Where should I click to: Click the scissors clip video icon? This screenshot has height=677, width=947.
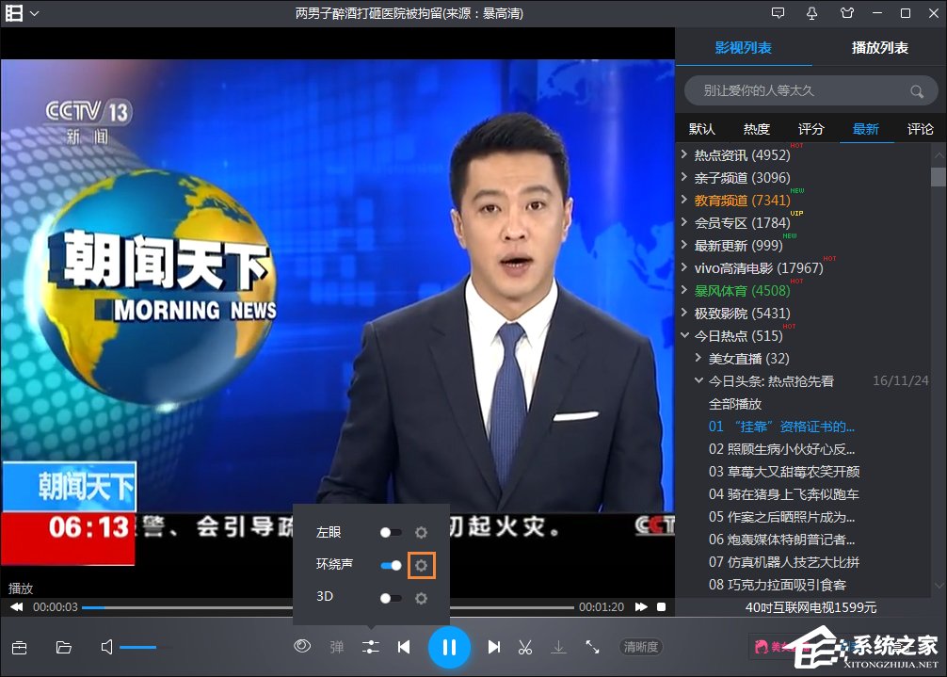(x=525, y=647)
